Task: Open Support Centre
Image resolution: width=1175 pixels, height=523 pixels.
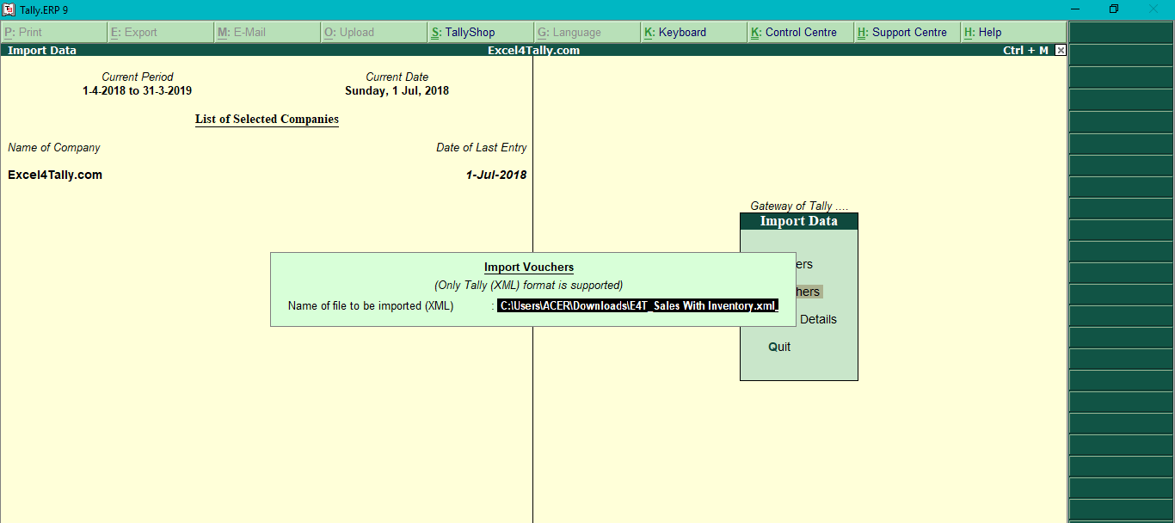Action: 907,33
